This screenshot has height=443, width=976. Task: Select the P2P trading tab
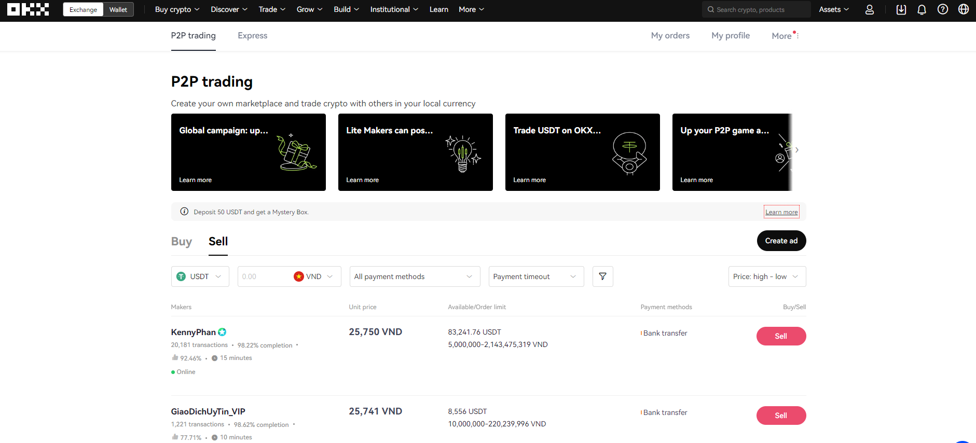point(193,35)
